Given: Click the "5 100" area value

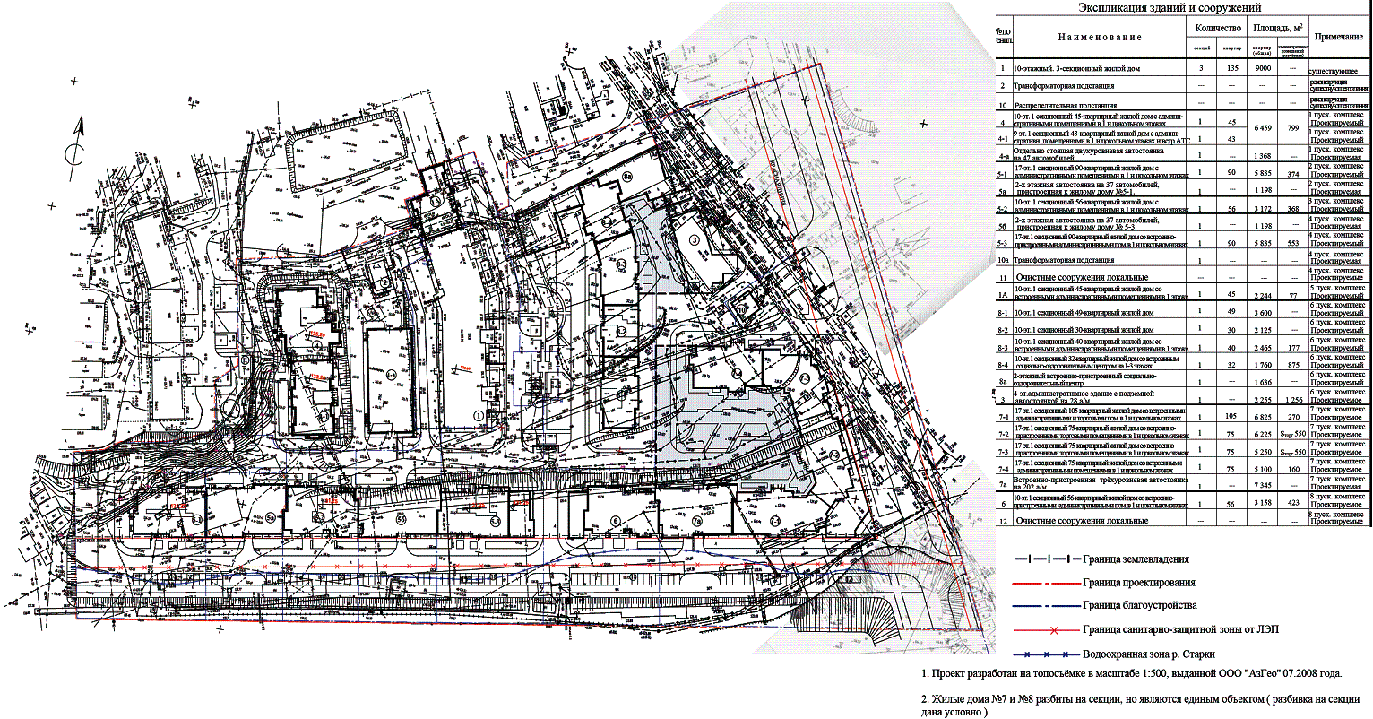Looking at the screenshot, I should tap(1262, 469).
